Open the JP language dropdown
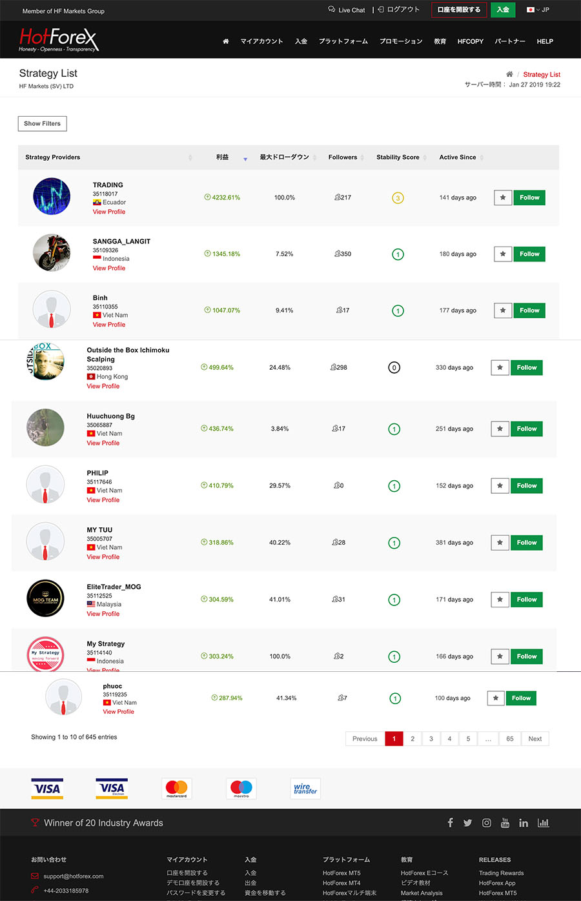581x901 pixels. (x=538, y=10)
